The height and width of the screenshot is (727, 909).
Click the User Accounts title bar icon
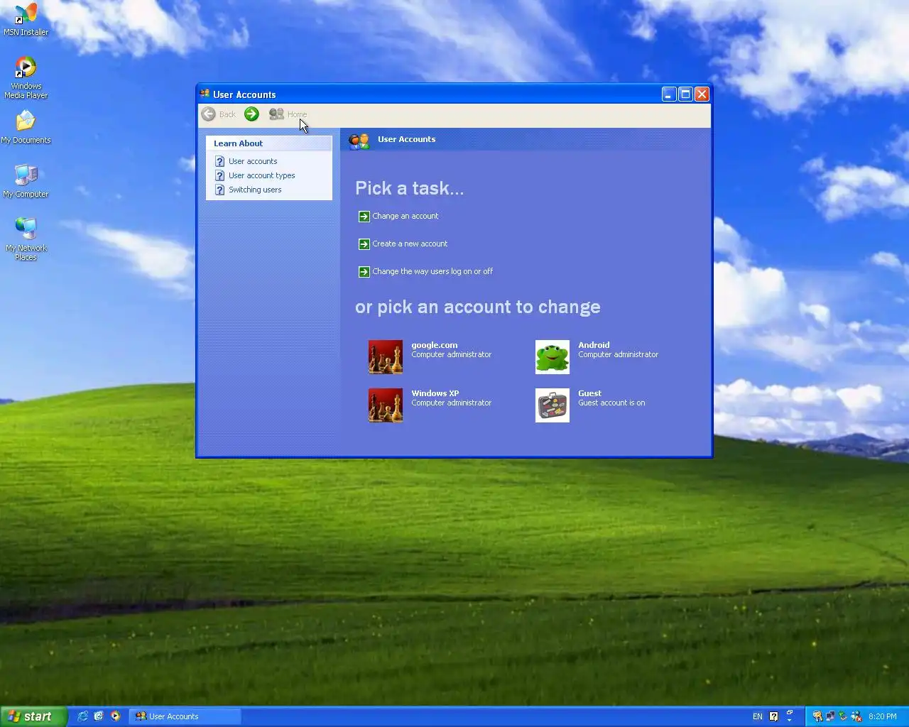pyautogui.click(x=205, y=94)
